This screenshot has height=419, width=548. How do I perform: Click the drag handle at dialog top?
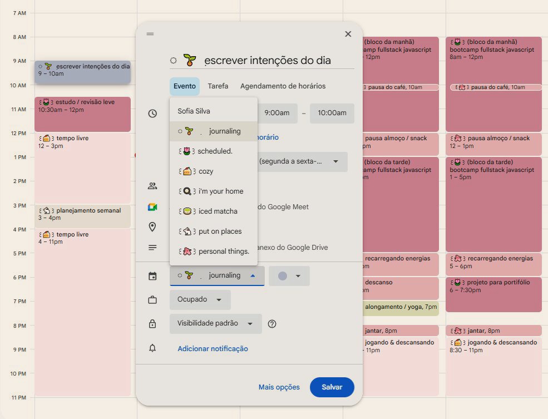click(x=150, y=34)
